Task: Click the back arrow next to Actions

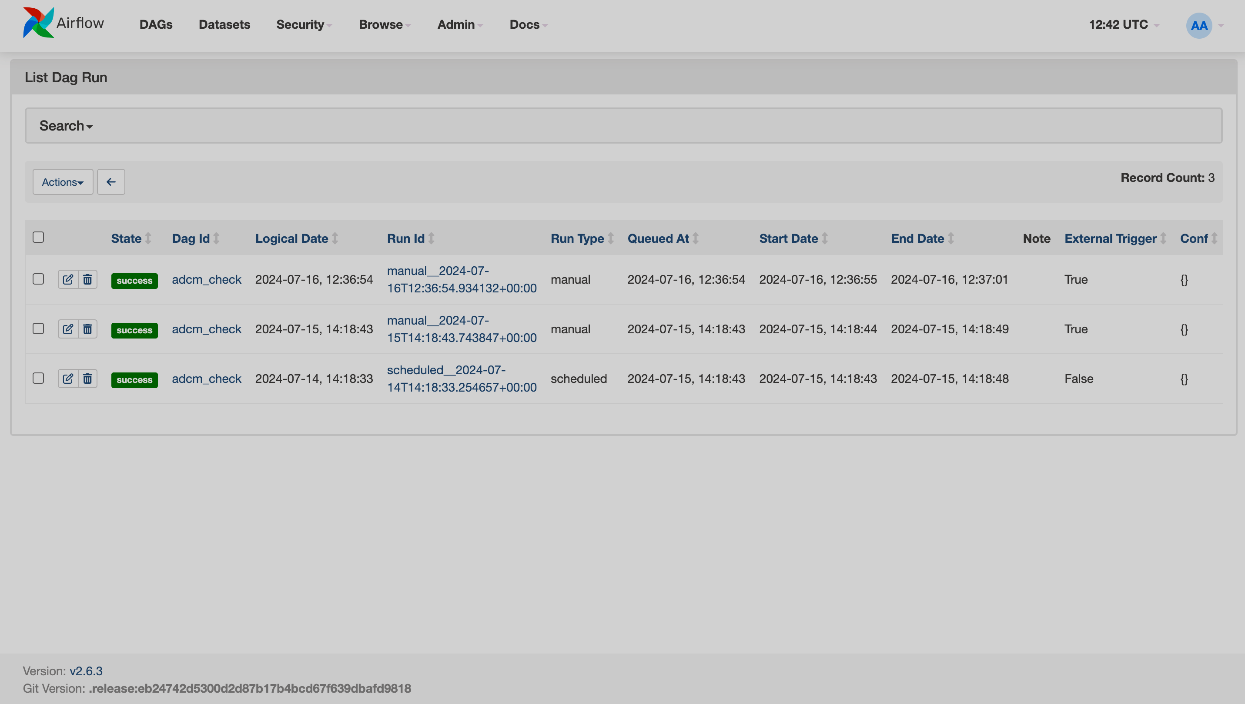Action: click(110, 182)
